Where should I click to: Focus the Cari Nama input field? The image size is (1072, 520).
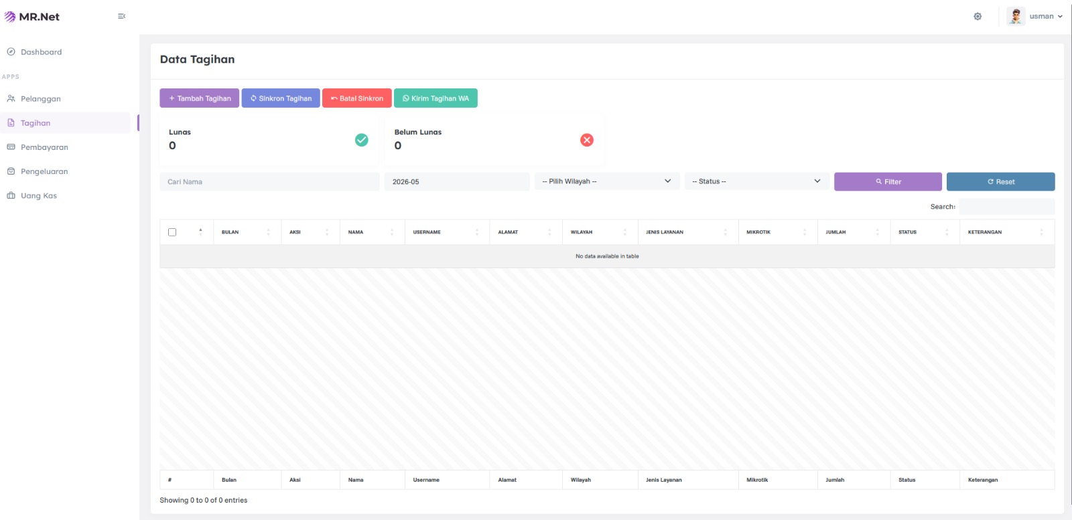point(269,181)
